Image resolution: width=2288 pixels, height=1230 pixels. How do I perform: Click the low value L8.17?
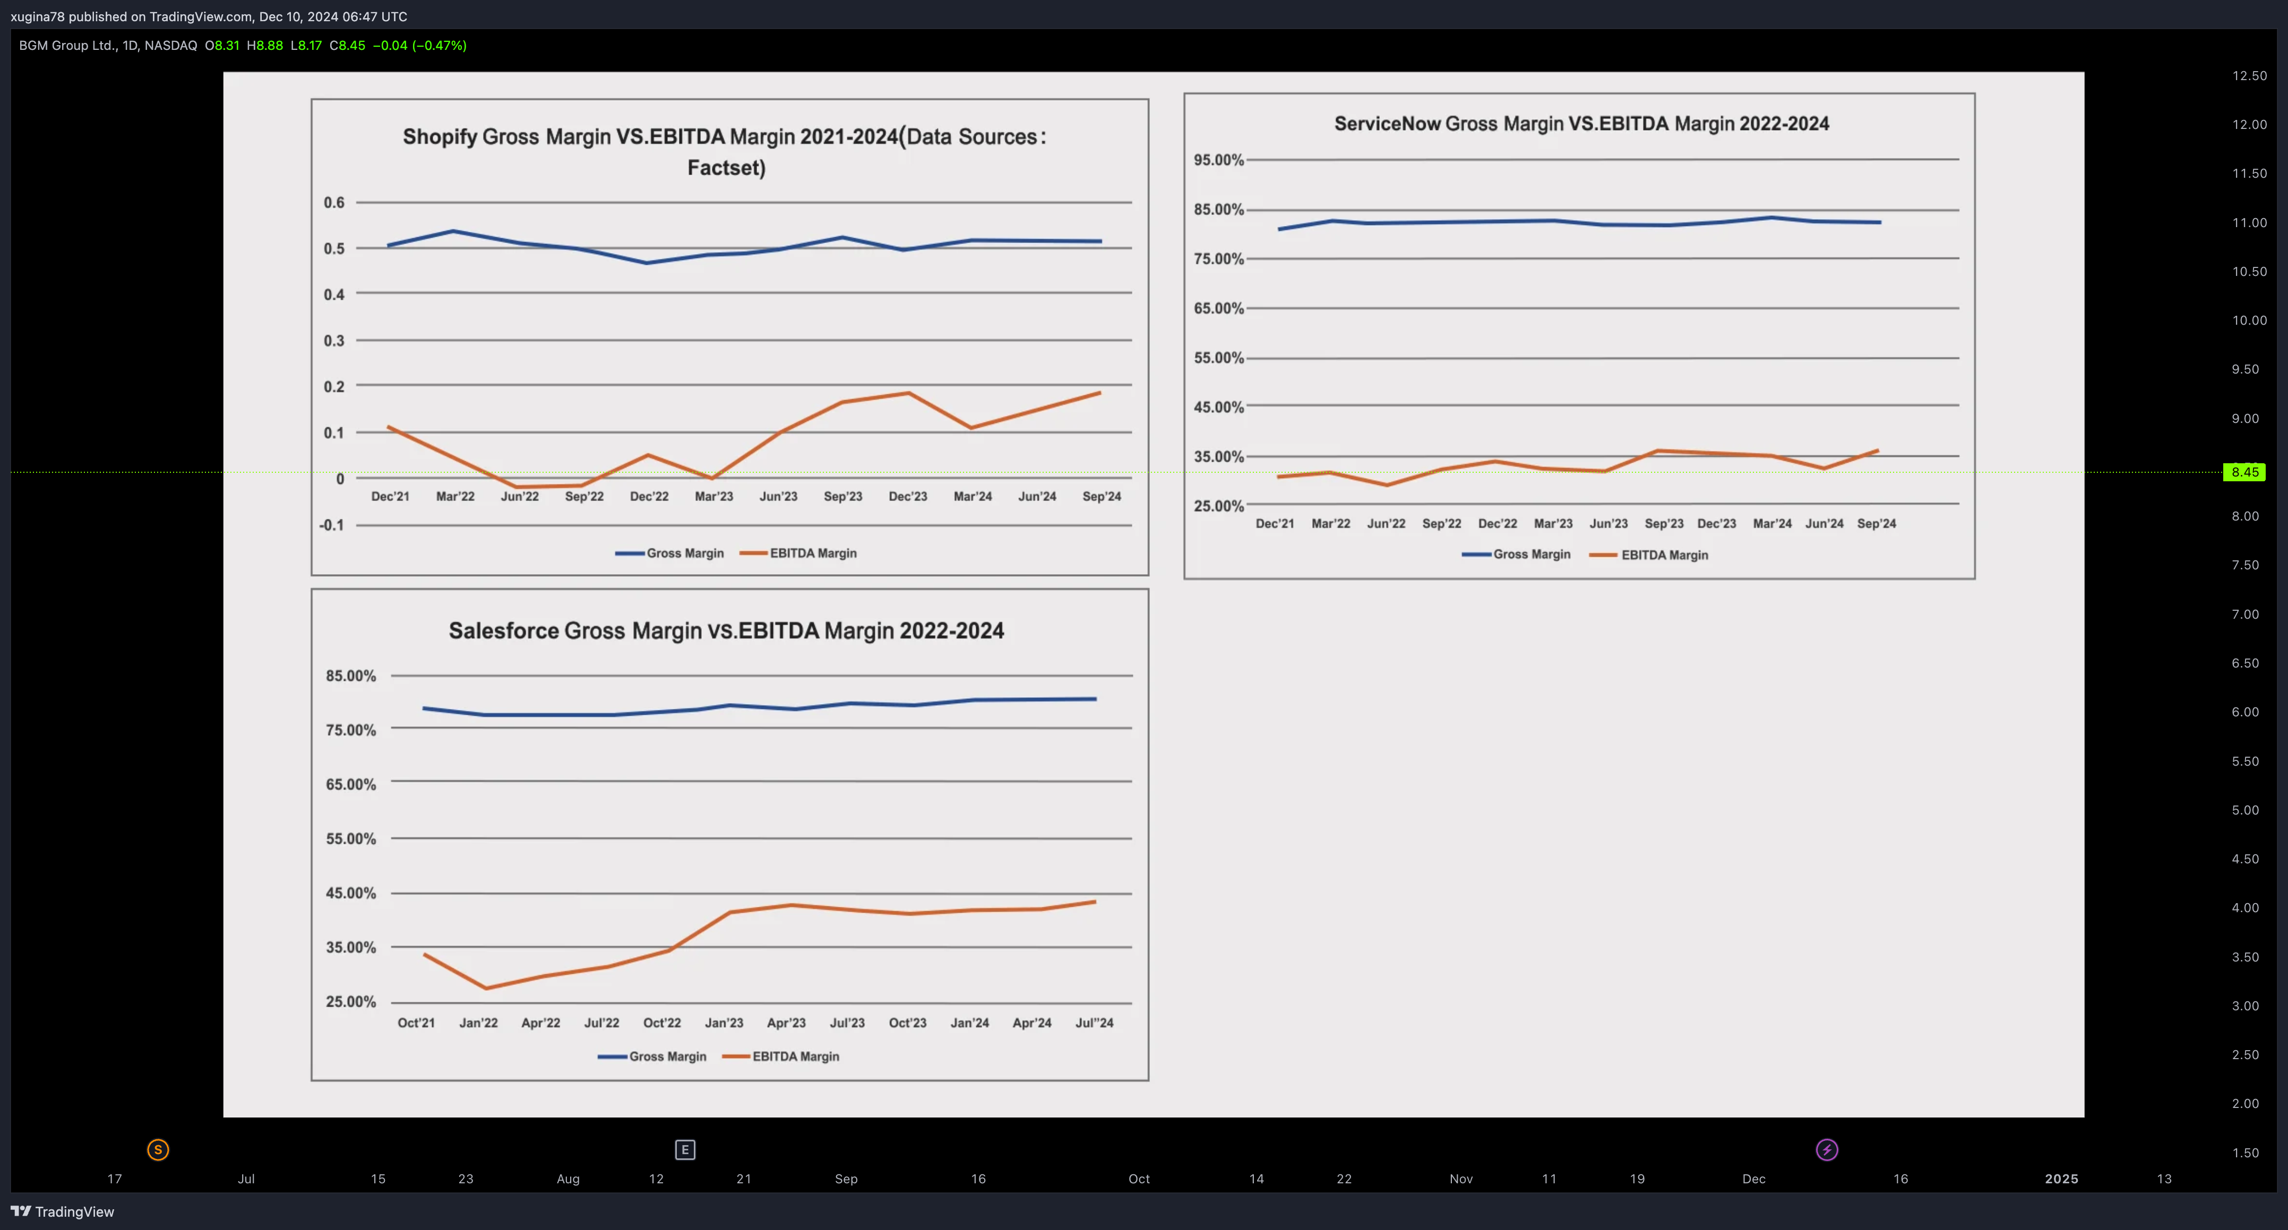[x=306, y=45]
